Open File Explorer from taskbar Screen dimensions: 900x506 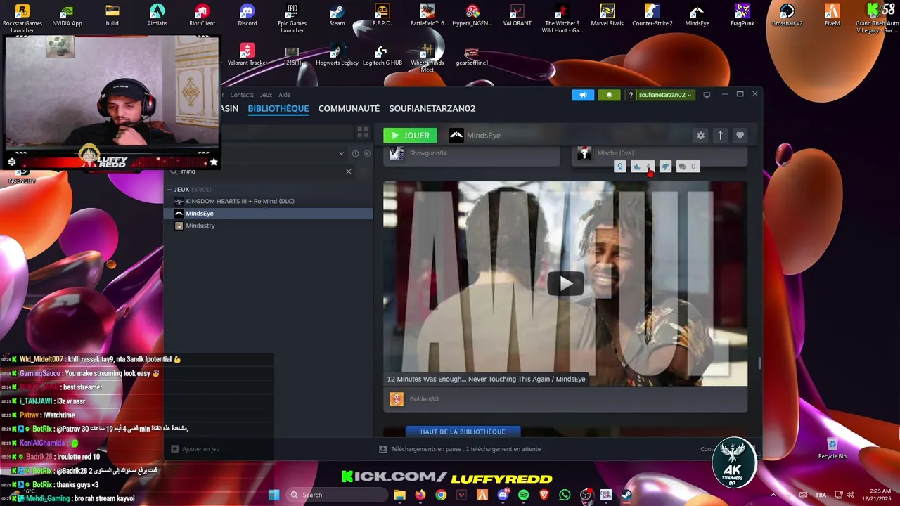click(399, 495)
